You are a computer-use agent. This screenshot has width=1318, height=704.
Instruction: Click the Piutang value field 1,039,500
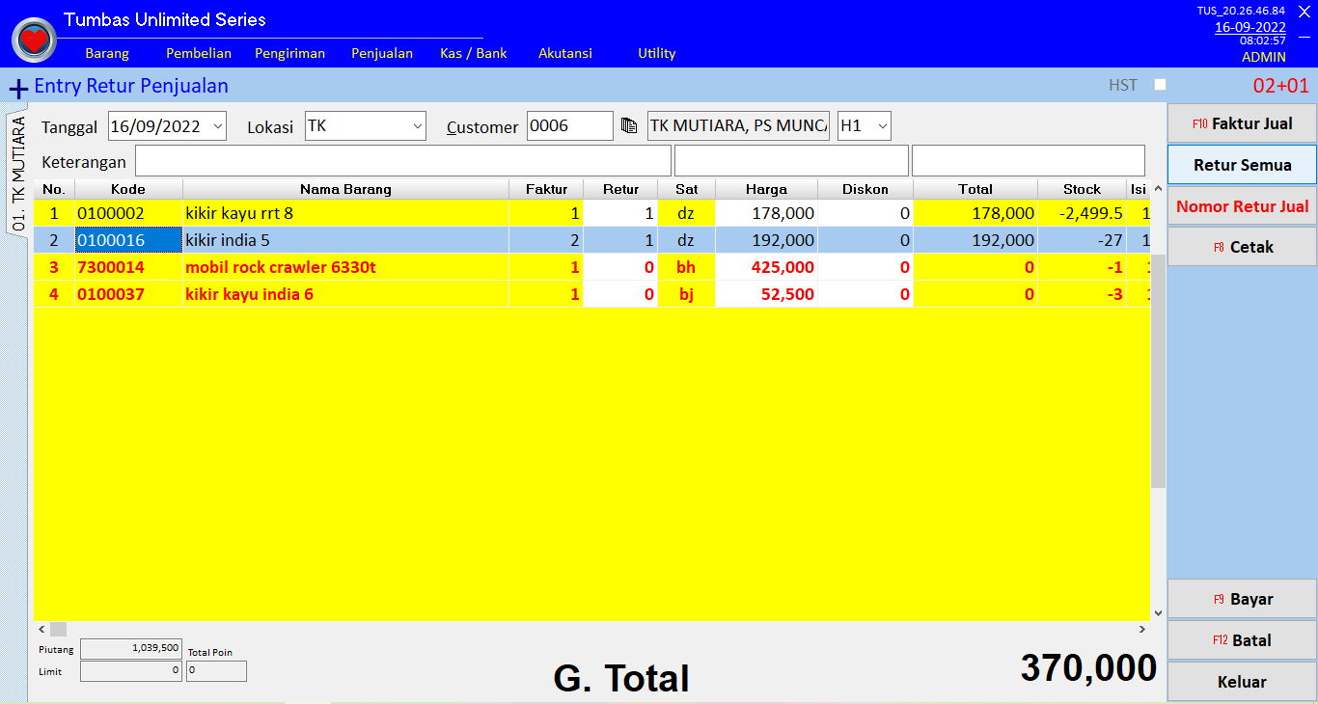[x=131, y=649]
